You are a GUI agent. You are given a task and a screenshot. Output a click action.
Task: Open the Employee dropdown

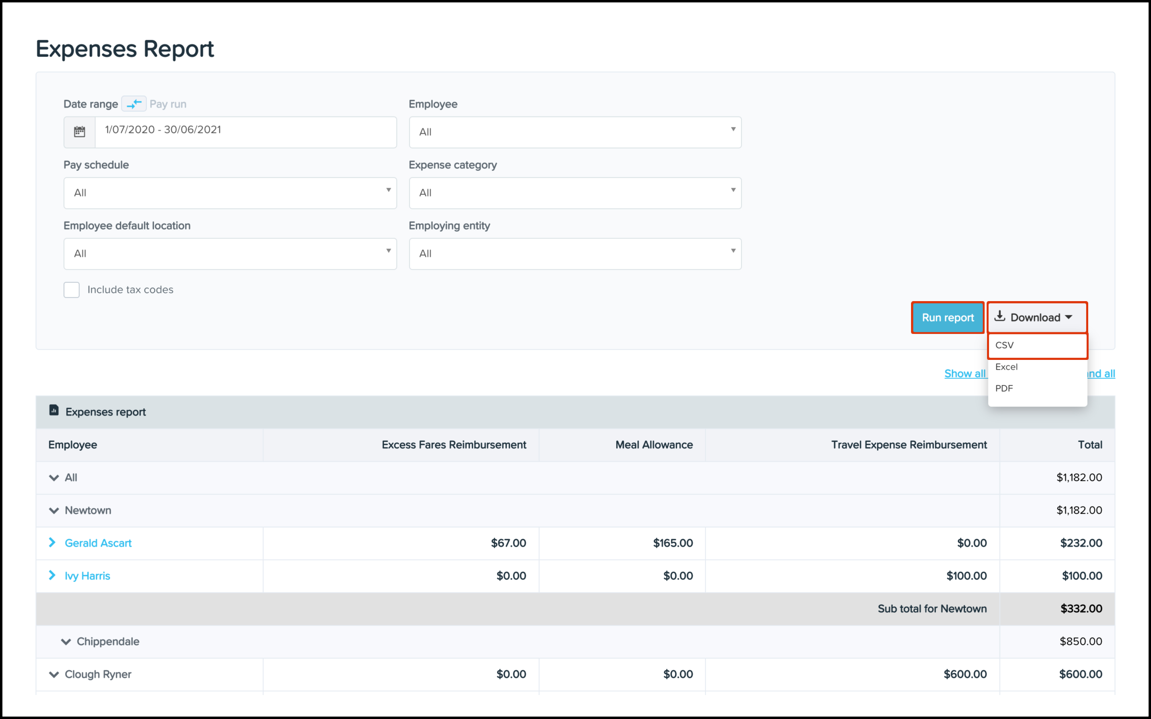pyautogui.click(x=574, y=132)
